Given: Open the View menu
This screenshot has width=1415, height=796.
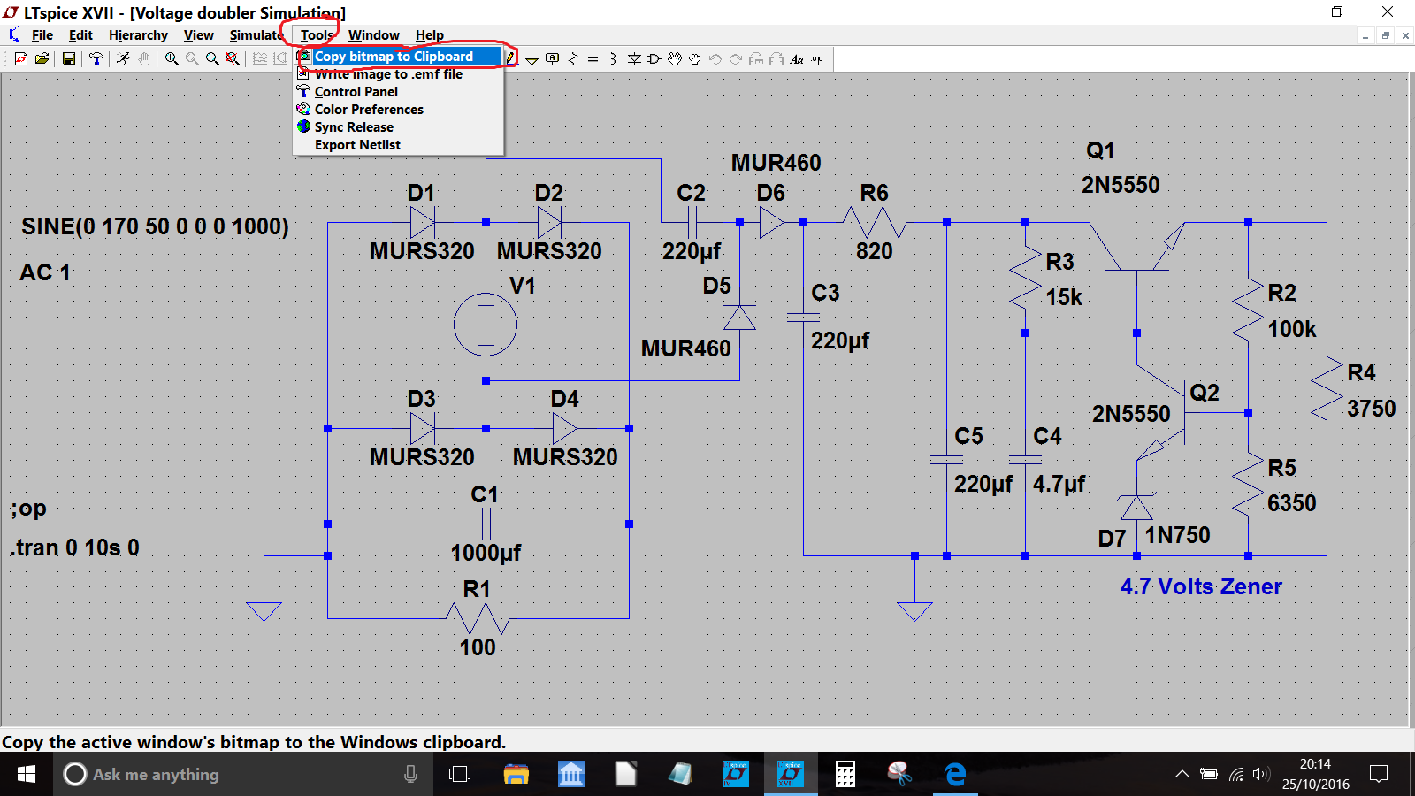Looking at the screenshot, I should coord(199,35).
